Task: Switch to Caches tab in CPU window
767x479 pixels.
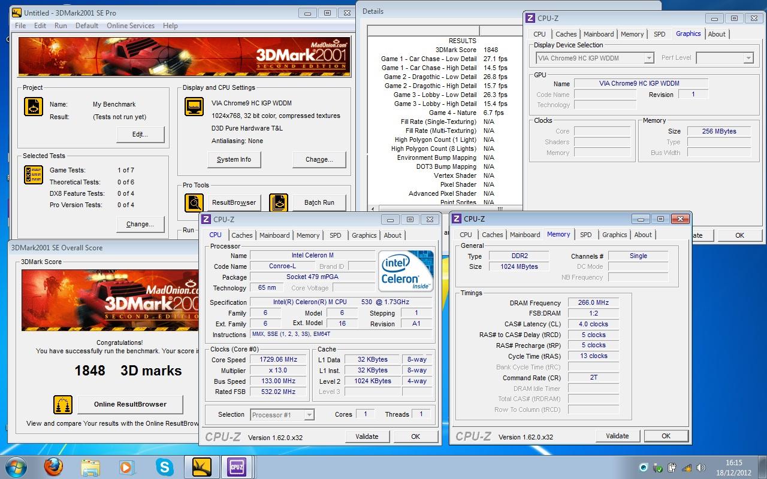Action: click(242, 235)
